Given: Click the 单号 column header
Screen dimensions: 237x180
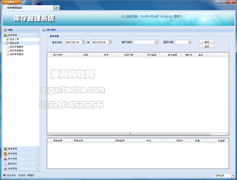Looking at the screenshot, I should point(106,55).
